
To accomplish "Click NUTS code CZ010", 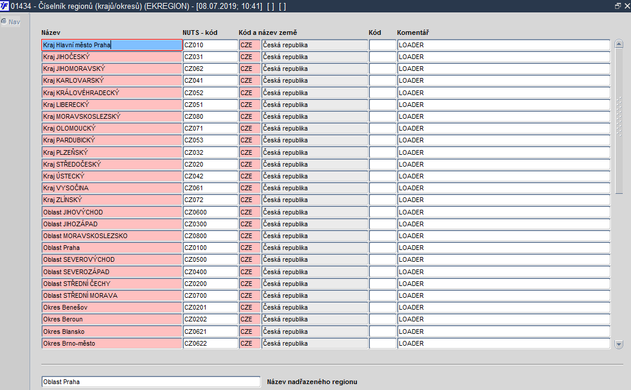I will (210, 45).
